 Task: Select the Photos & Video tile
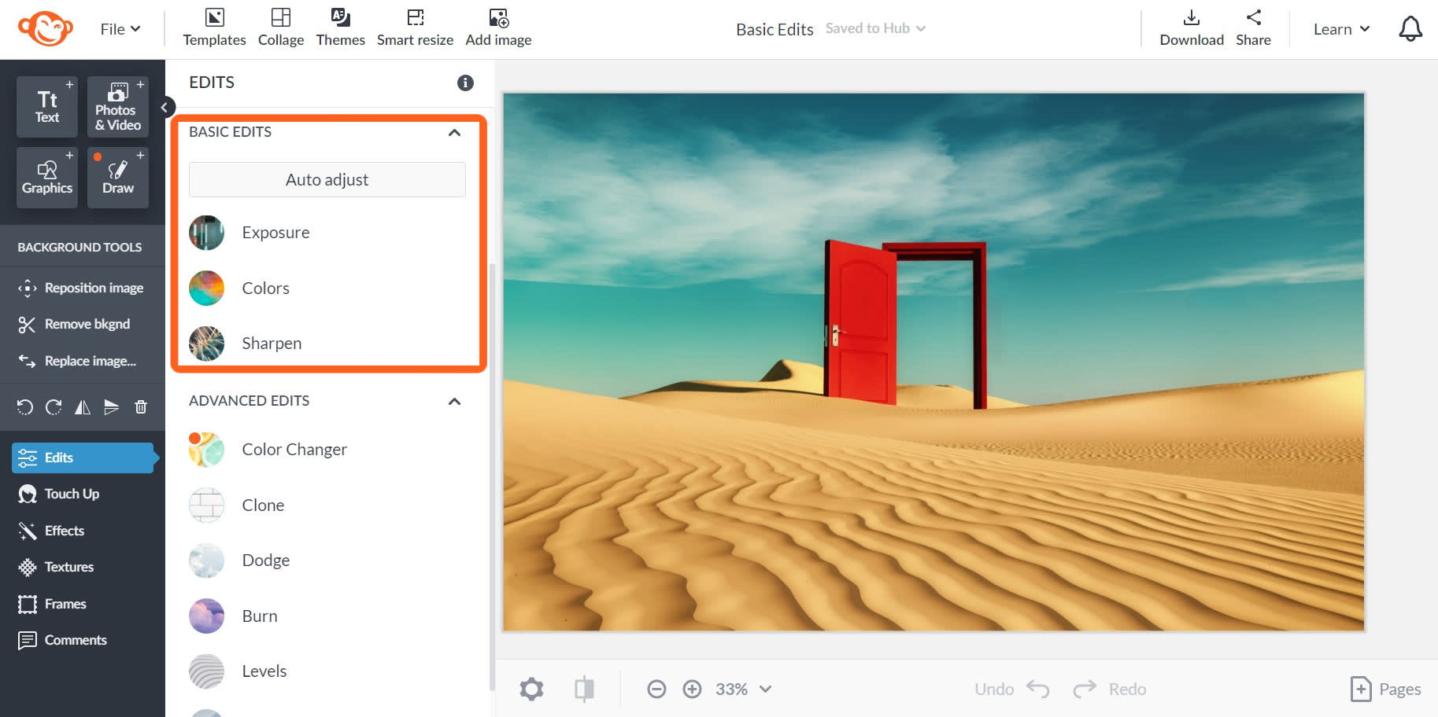(x=118, y=107)
